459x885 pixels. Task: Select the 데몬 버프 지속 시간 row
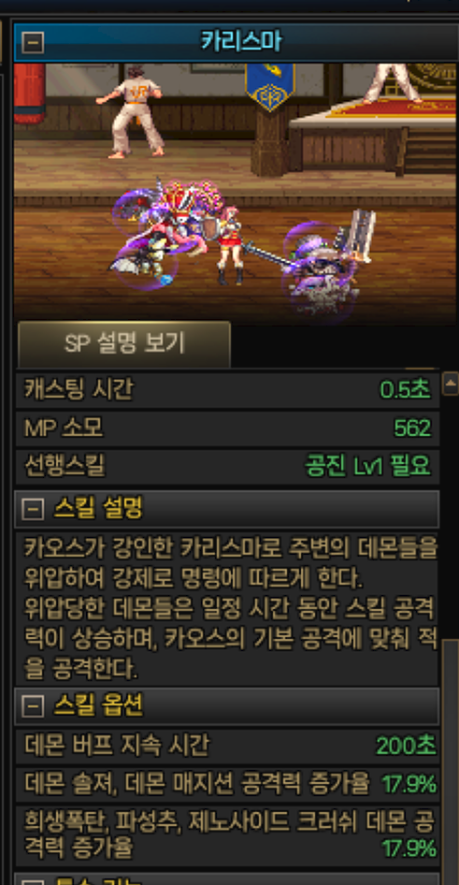click(x=226, y=747)
